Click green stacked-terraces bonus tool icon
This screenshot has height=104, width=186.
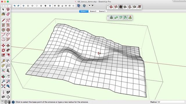[111, 17]
